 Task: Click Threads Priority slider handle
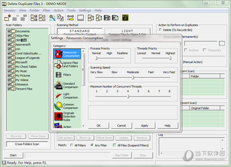[x=170, y=58]
